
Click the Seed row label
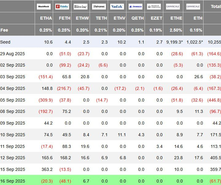coord(5,42)
